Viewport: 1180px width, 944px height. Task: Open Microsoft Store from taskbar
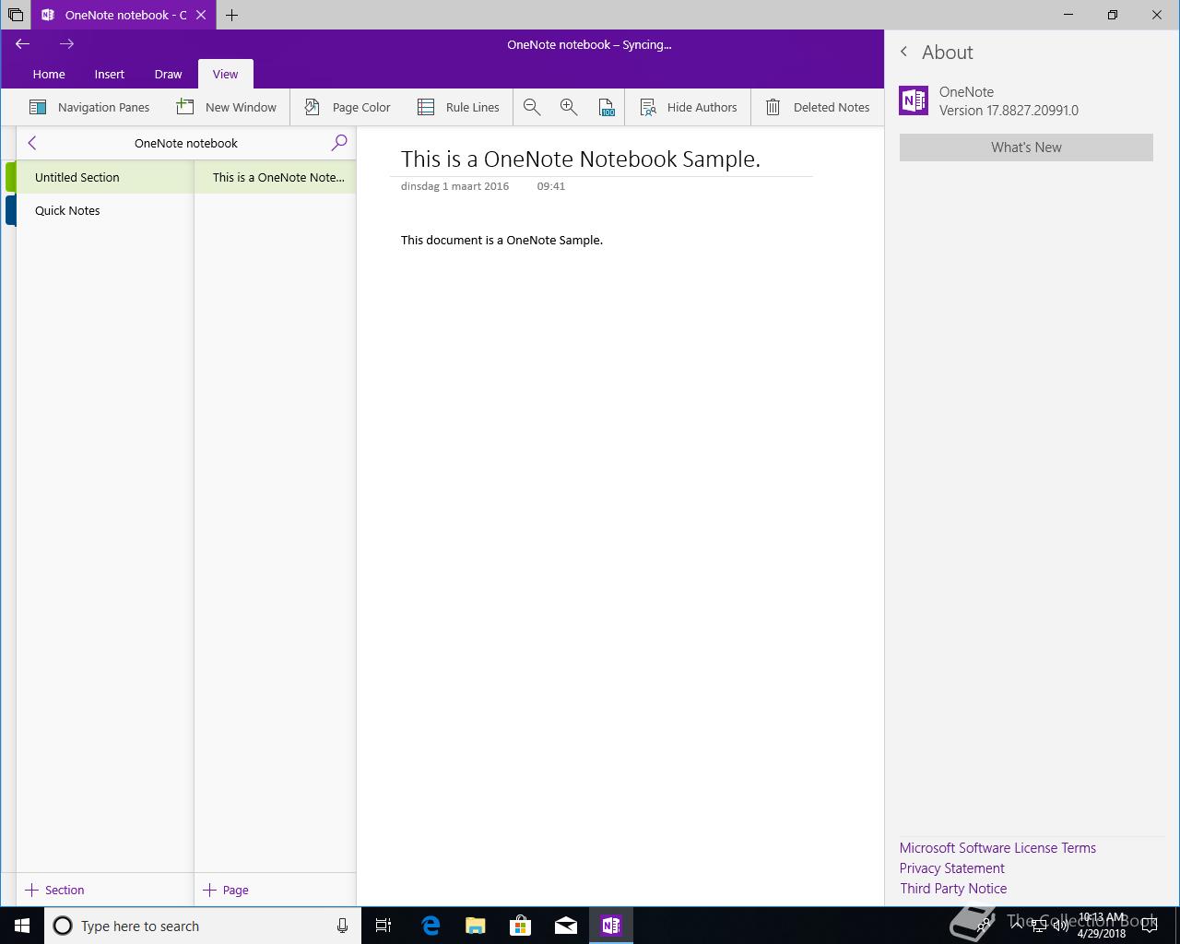pyautogui.click(x=521, y=926)
